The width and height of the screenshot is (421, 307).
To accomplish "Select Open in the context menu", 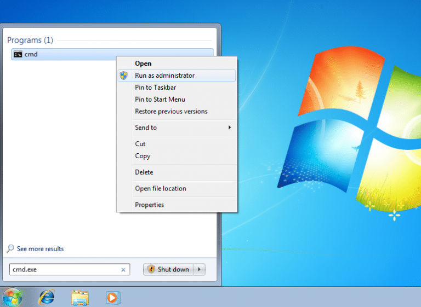I will click(x=177, y=63).
